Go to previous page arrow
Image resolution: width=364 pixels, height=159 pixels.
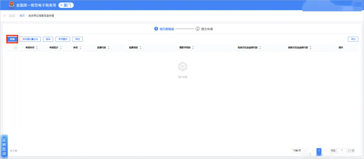[313, 151]
